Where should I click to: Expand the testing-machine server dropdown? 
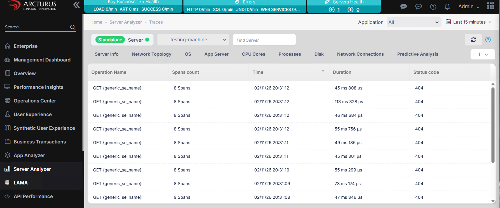pos(225,40)
